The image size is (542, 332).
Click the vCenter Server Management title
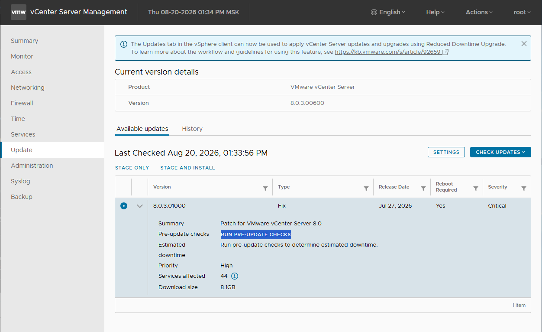79,12
